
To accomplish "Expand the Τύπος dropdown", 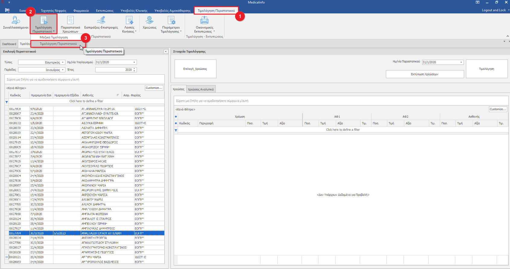I will click(x=63, y=62).
